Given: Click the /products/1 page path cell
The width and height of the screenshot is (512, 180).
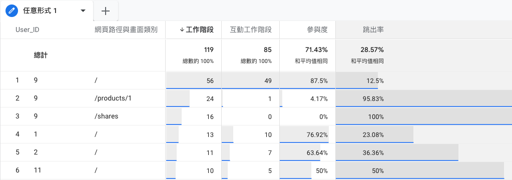Looking at the screenshot, I should click(113, 98).
